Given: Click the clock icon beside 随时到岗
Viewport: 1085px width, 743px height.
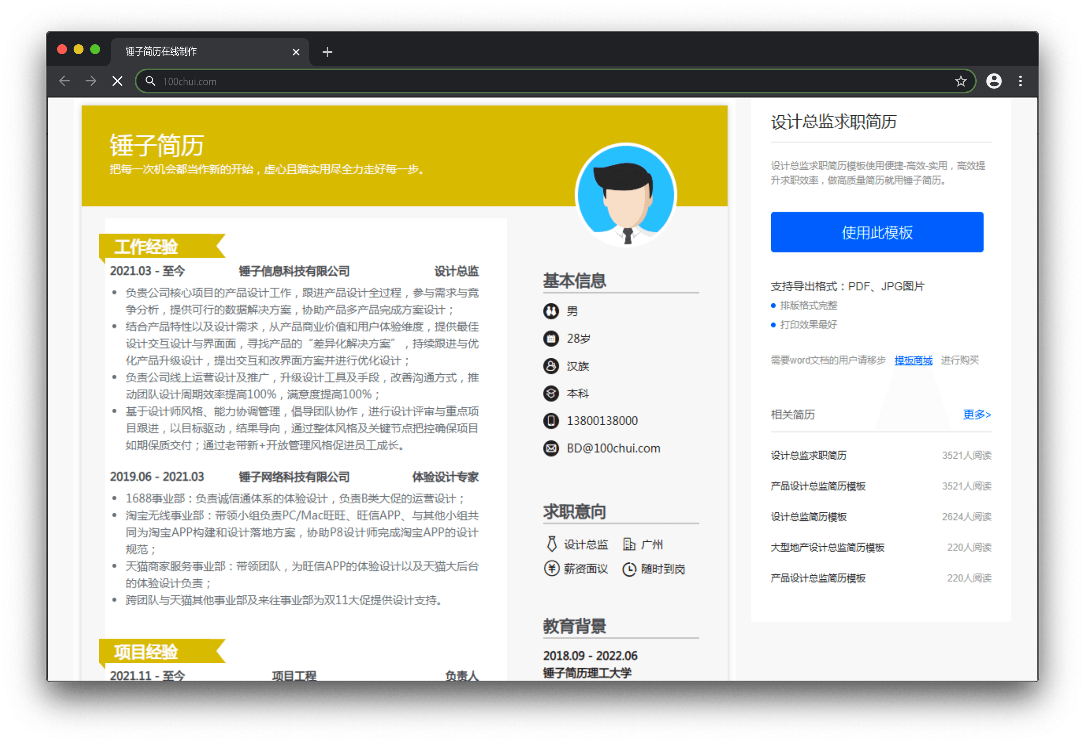Looking at the screenshot, I should (x=629, y=569).
